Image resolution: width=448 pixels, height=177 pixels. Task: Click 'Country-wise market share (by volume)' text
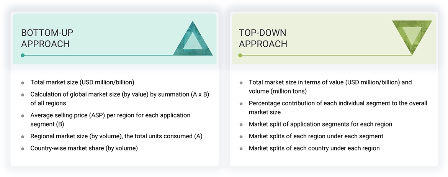pos(84,148)
